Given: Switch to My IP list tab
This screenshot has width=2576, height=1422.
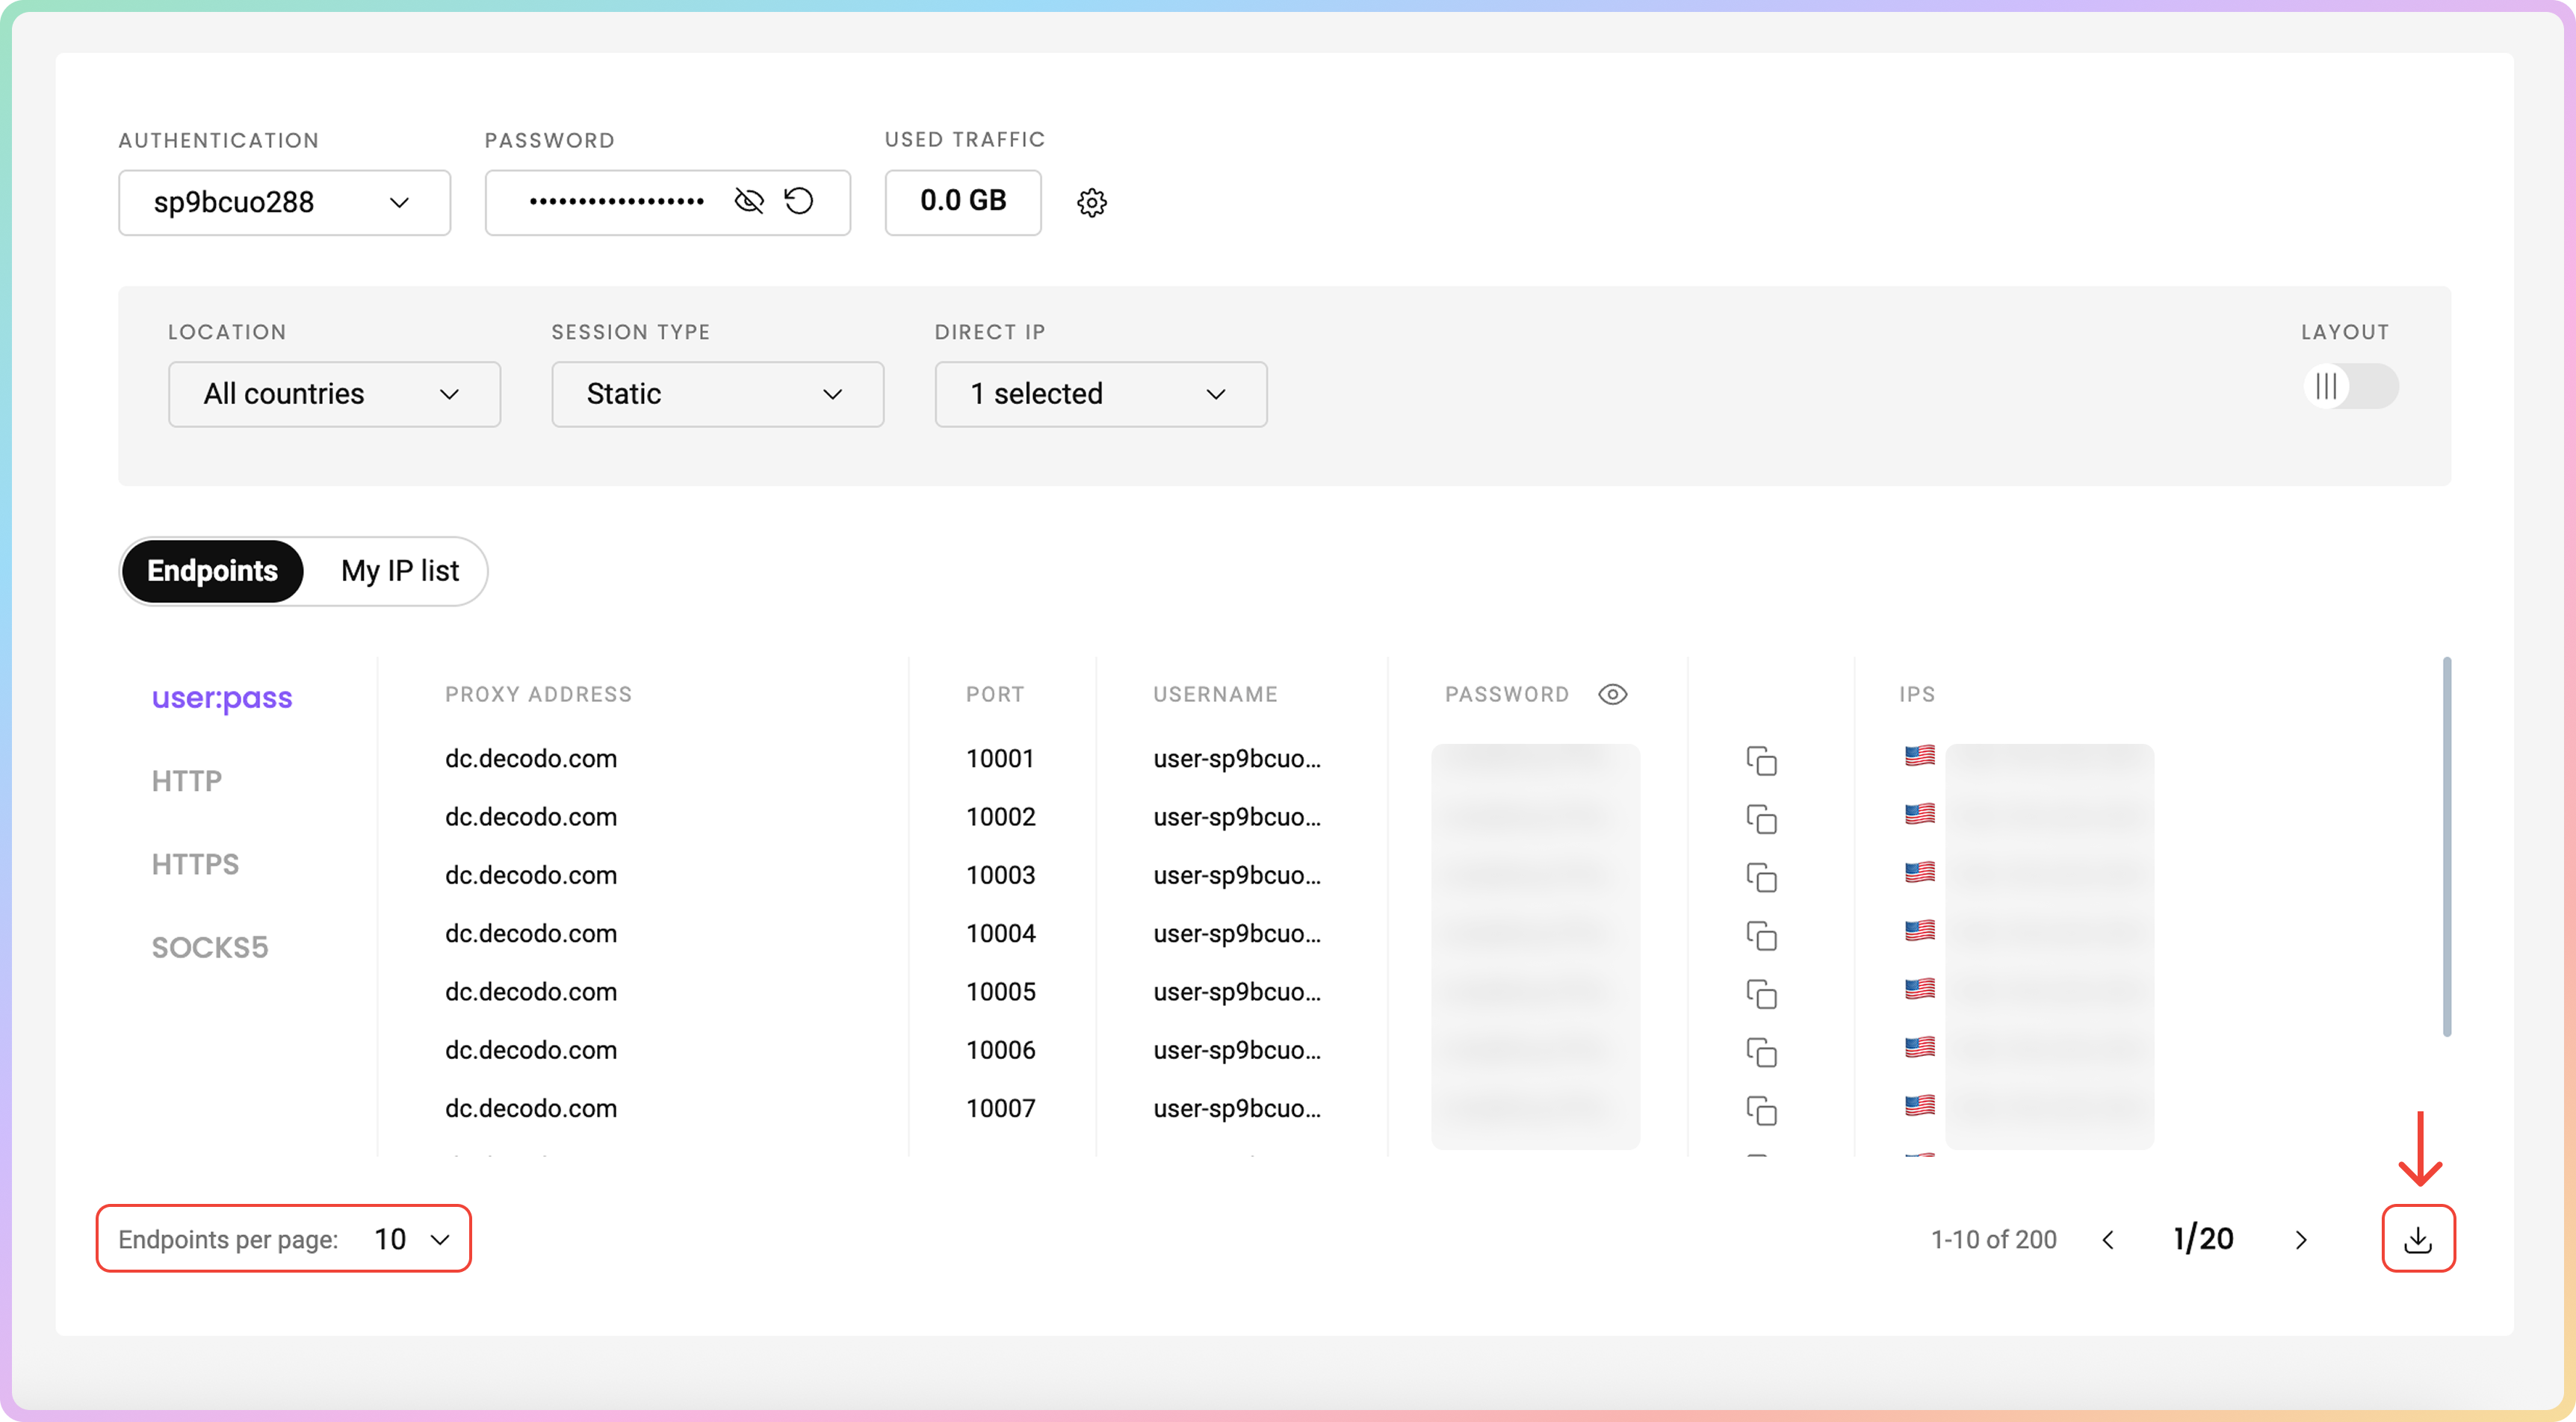Looking at the screenshot, I should 399,571.
